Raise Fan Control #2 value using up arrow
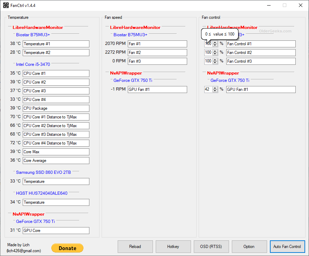 [x=215, y=51]
